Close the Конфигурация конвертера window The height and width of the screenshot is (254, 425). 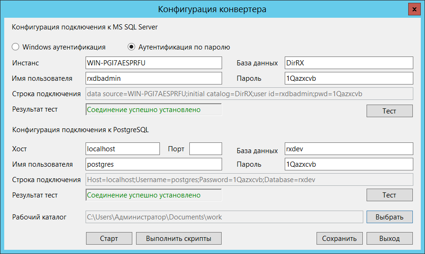(x=414, y=9)
